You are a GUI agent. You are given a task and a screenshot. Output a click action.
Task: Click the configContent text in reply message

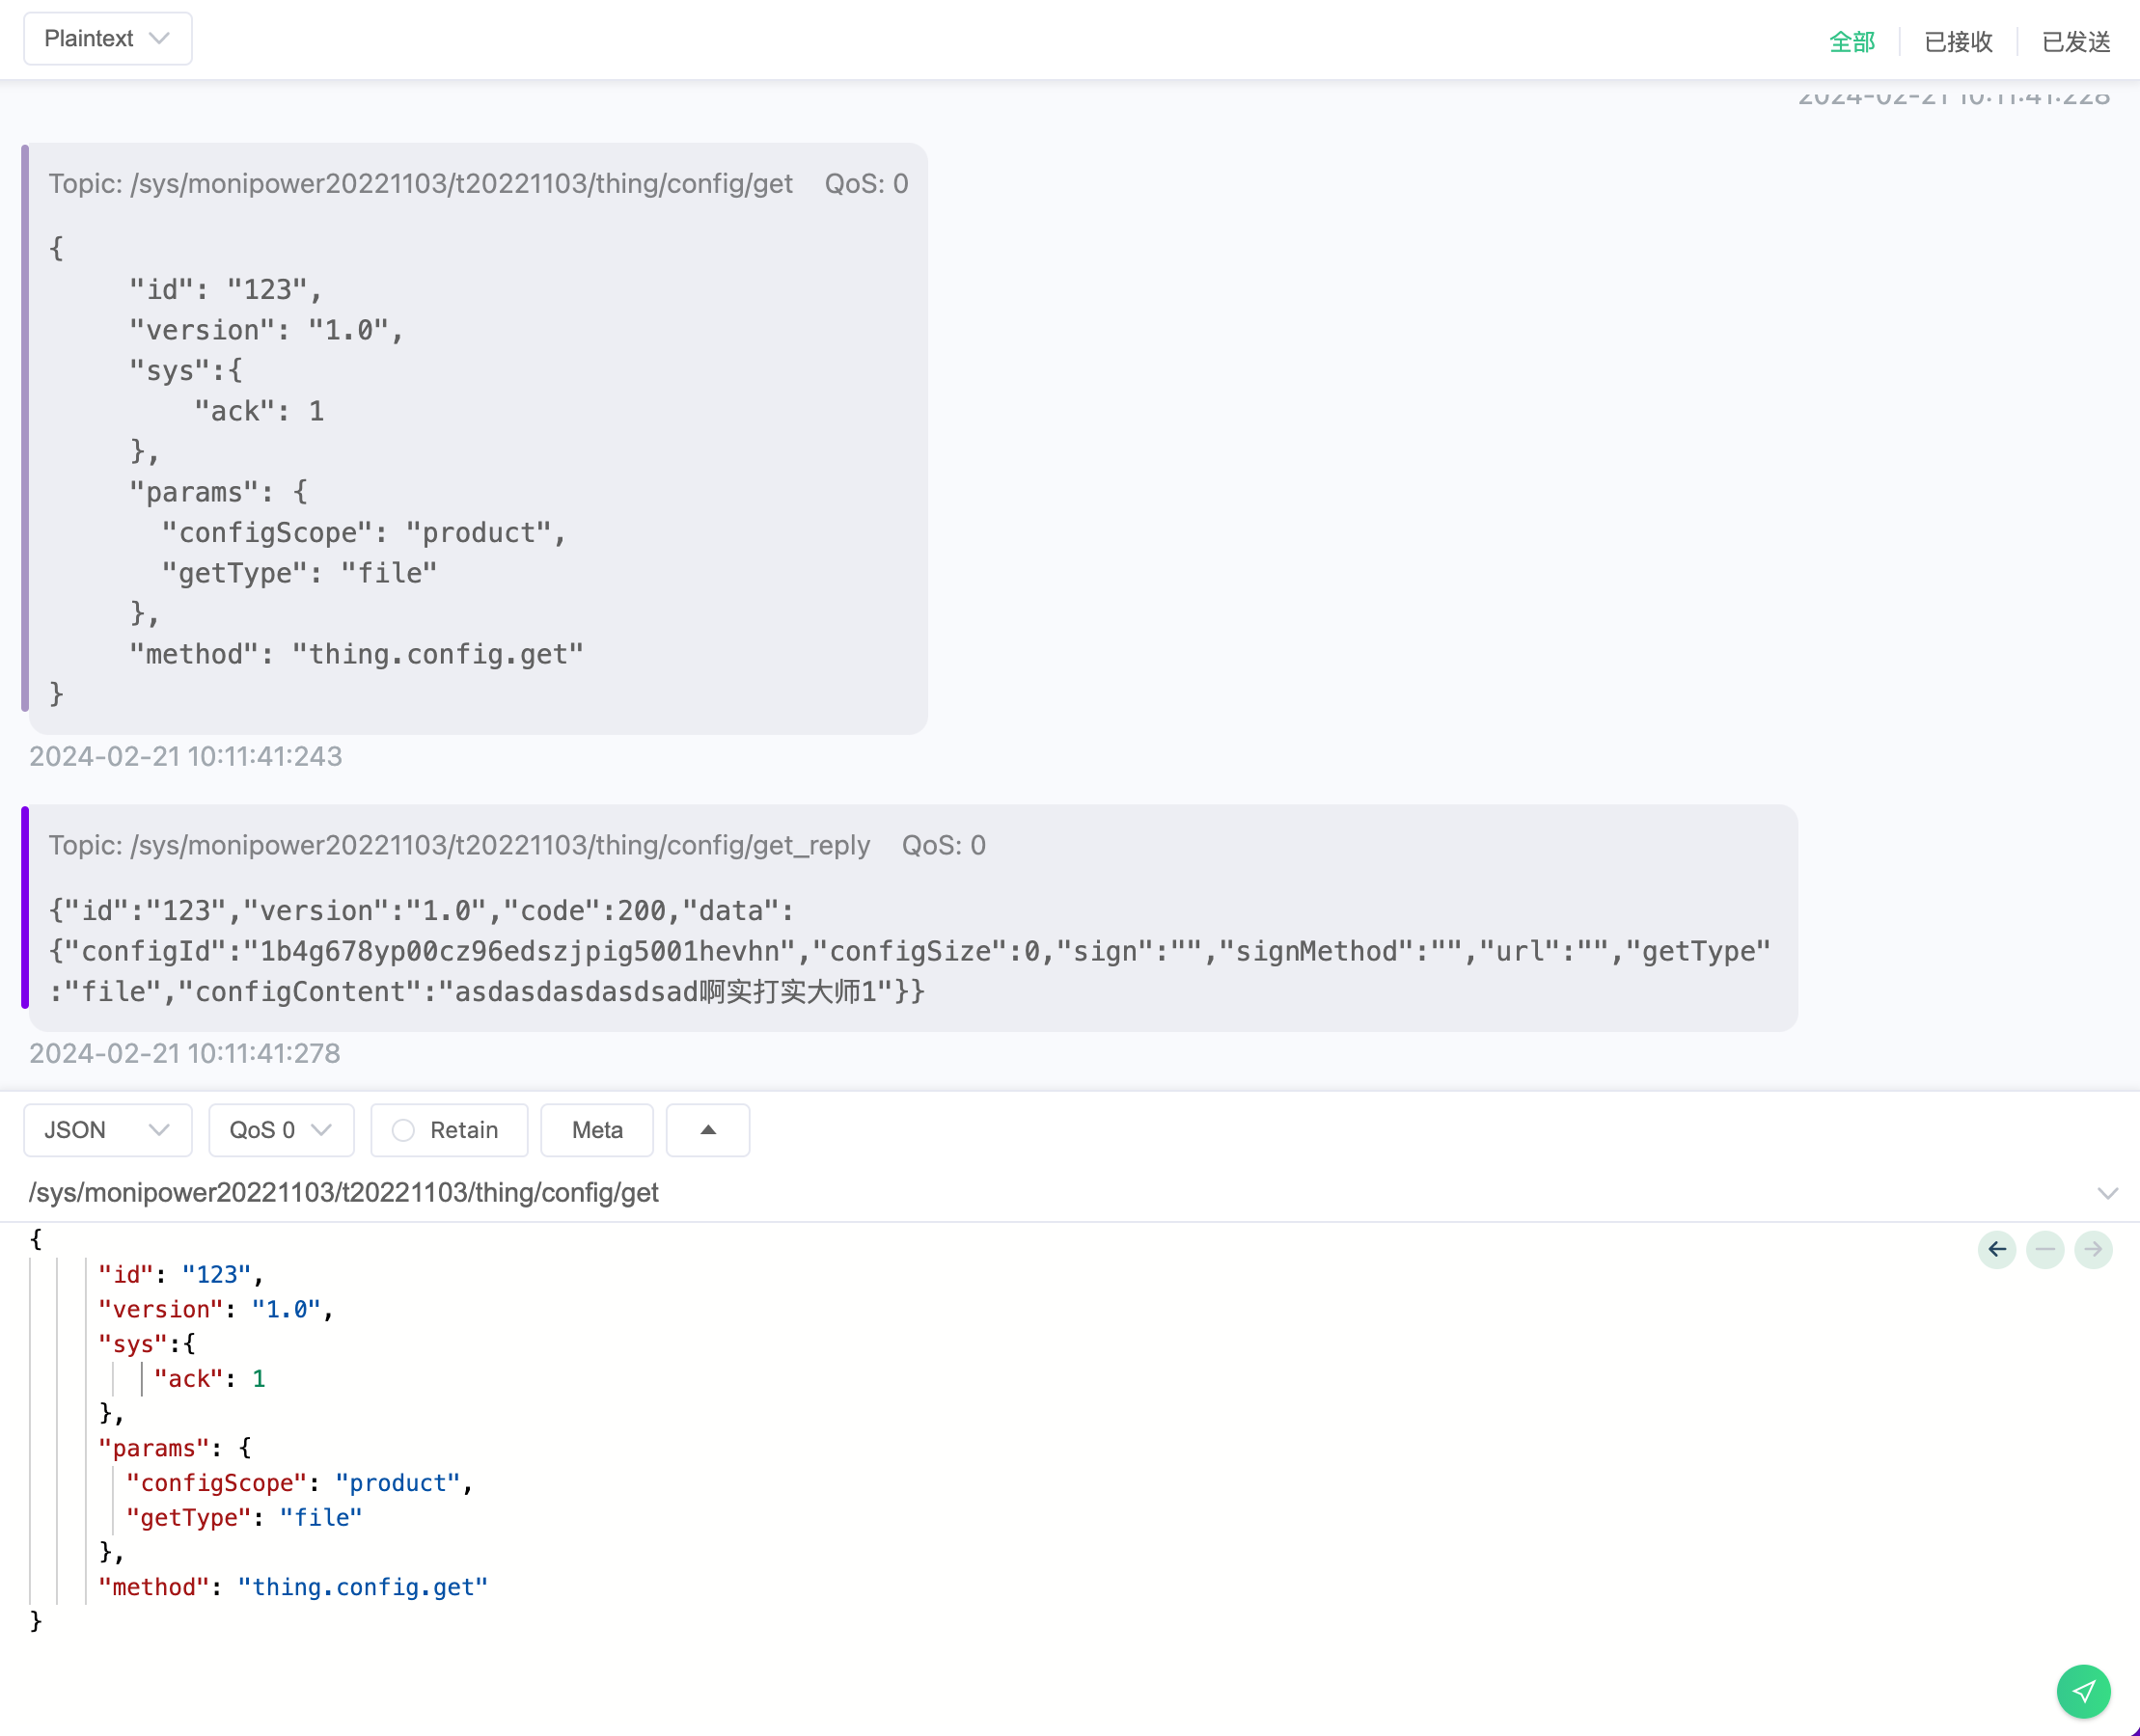(552, 992)
